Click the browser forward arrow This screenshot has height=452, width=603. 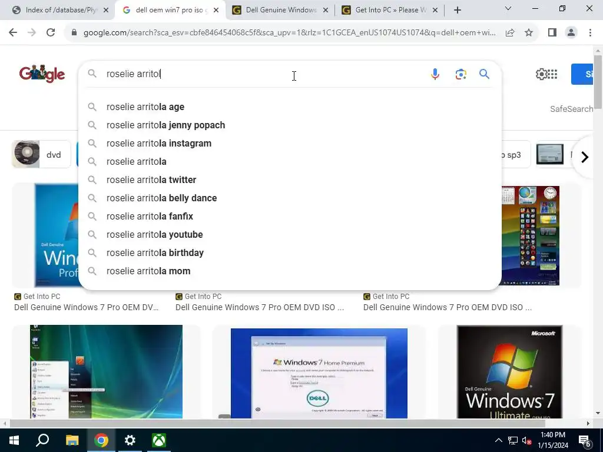pos(32,33)
